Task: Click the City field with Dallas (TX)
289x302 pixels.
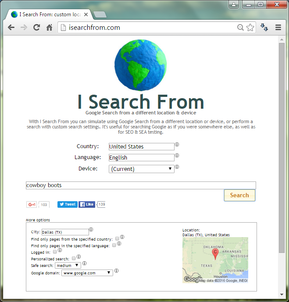Action: pyautogui.click(x=65, y=232)
